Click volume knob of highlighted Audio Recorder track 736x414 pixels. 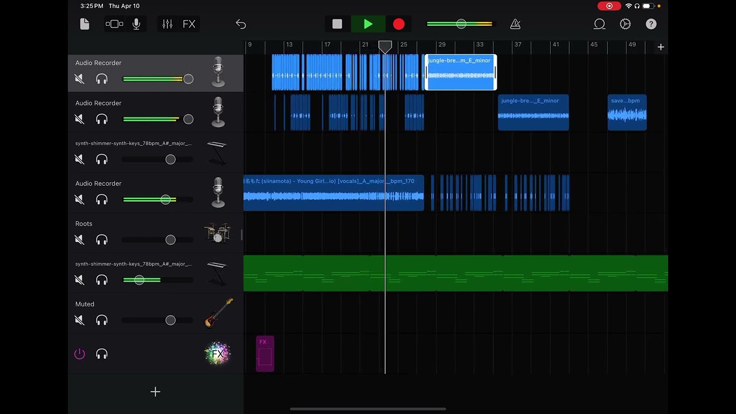(188, 79)
